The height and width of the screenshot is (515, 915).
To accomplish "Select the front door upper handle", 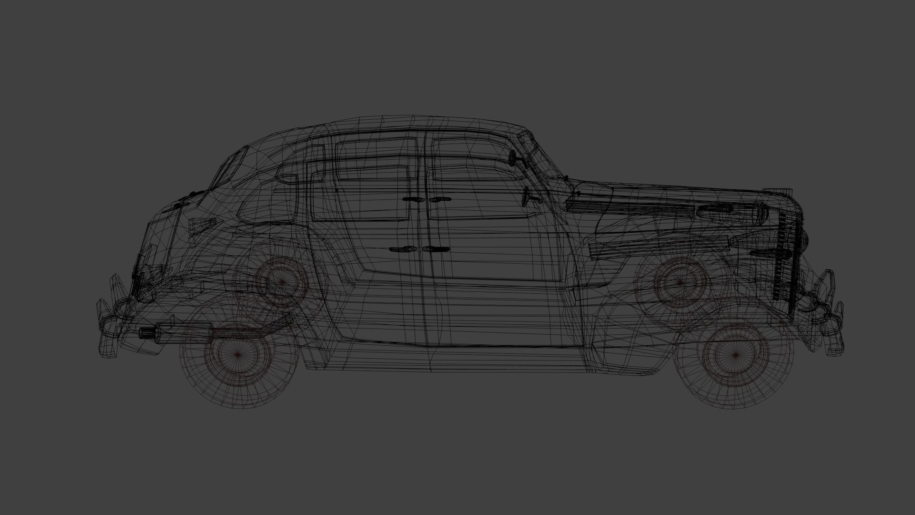I will (439, 199).
